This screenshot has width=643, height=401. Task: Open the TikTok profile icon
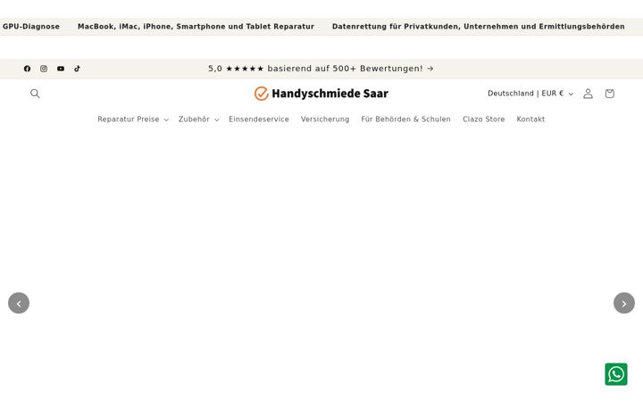tap(77, 69)
